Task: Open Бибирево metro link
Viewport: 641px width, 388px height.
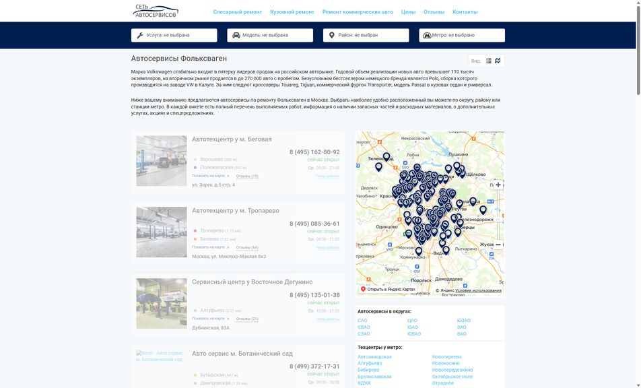Action: (368, 370)
